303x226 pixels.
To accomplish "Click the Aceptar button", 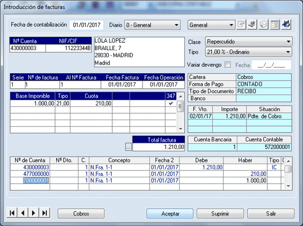I will click(x=170, y=214).
